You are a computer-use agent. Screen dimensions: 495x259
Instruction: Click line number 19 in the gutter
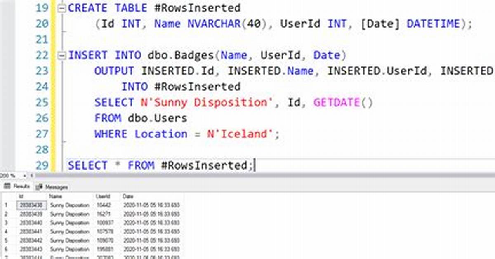click(42, 8)
